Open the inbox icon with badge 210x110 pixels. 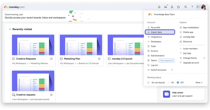(166, 7)
